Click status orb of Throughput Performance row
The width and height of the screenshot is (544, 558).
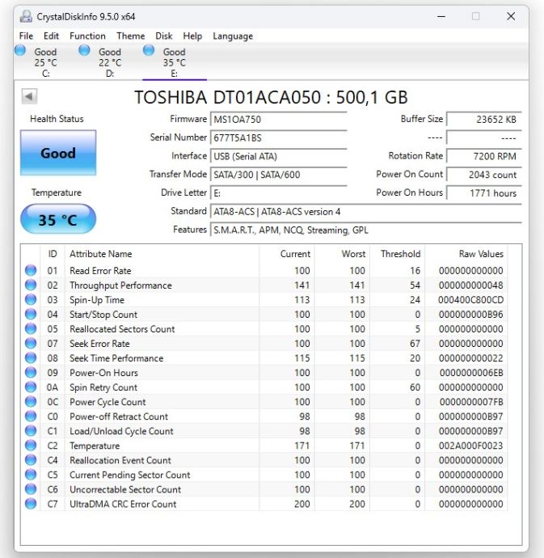point(31,285)
